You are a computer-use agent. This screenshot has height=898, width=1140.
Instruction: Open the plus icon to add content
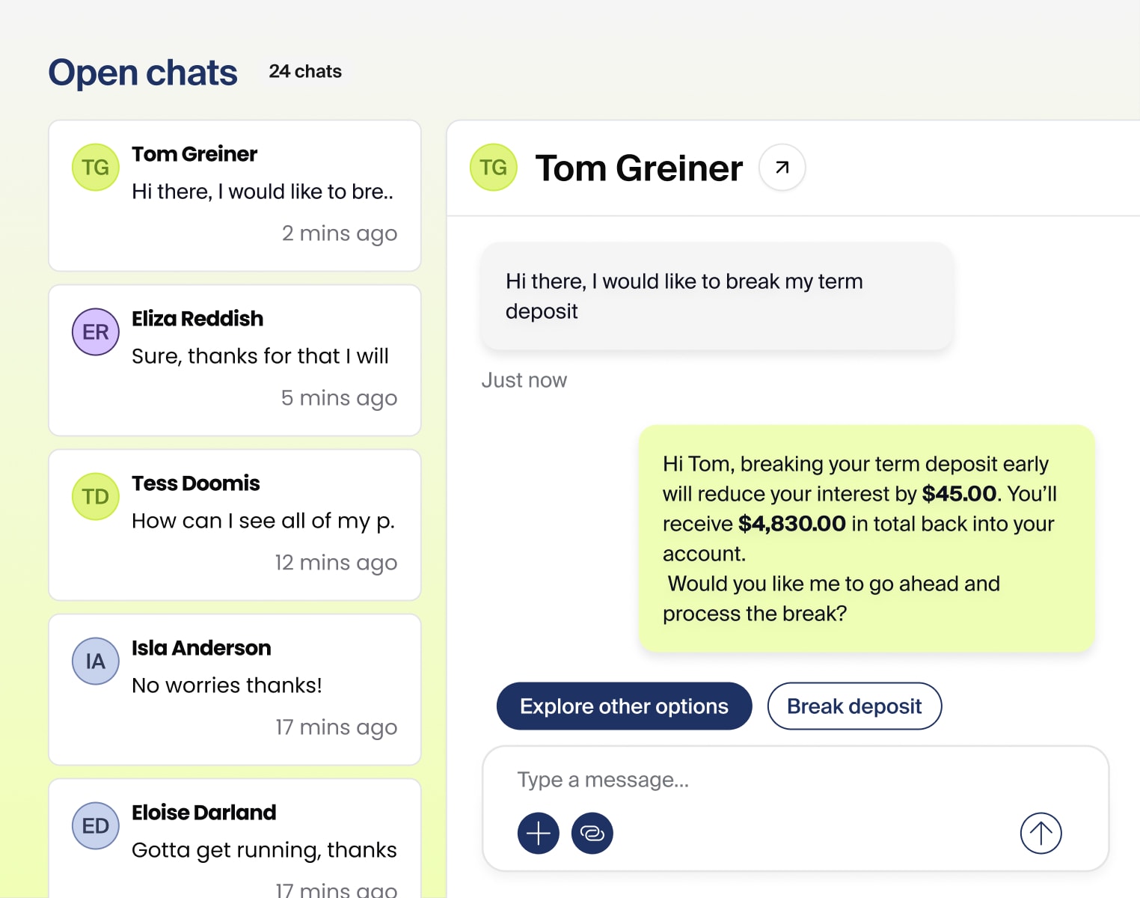pos(538,833)
